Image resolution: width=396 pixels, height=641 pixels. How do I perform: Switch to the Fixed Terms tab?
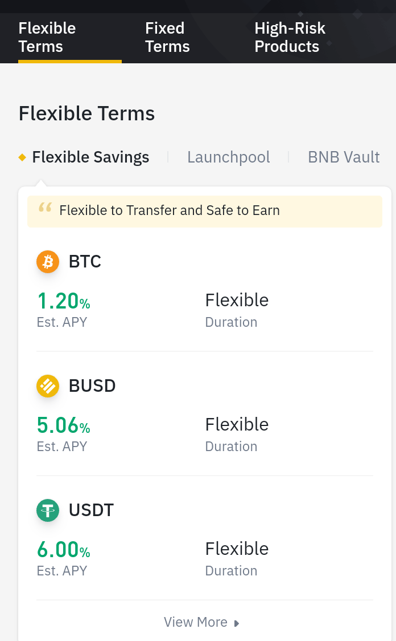(167, 37)
